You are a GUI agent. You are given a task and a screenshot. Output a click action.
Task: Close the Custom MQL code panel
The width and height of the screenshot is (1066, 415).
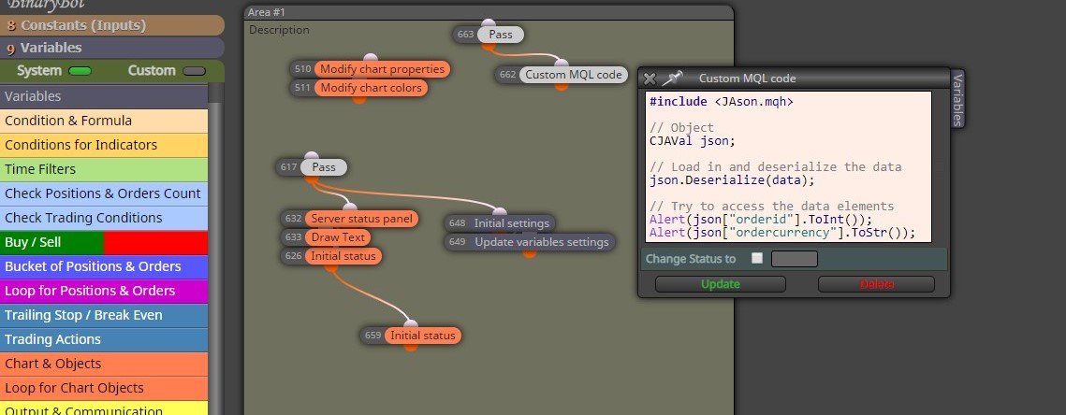(650, 79)
